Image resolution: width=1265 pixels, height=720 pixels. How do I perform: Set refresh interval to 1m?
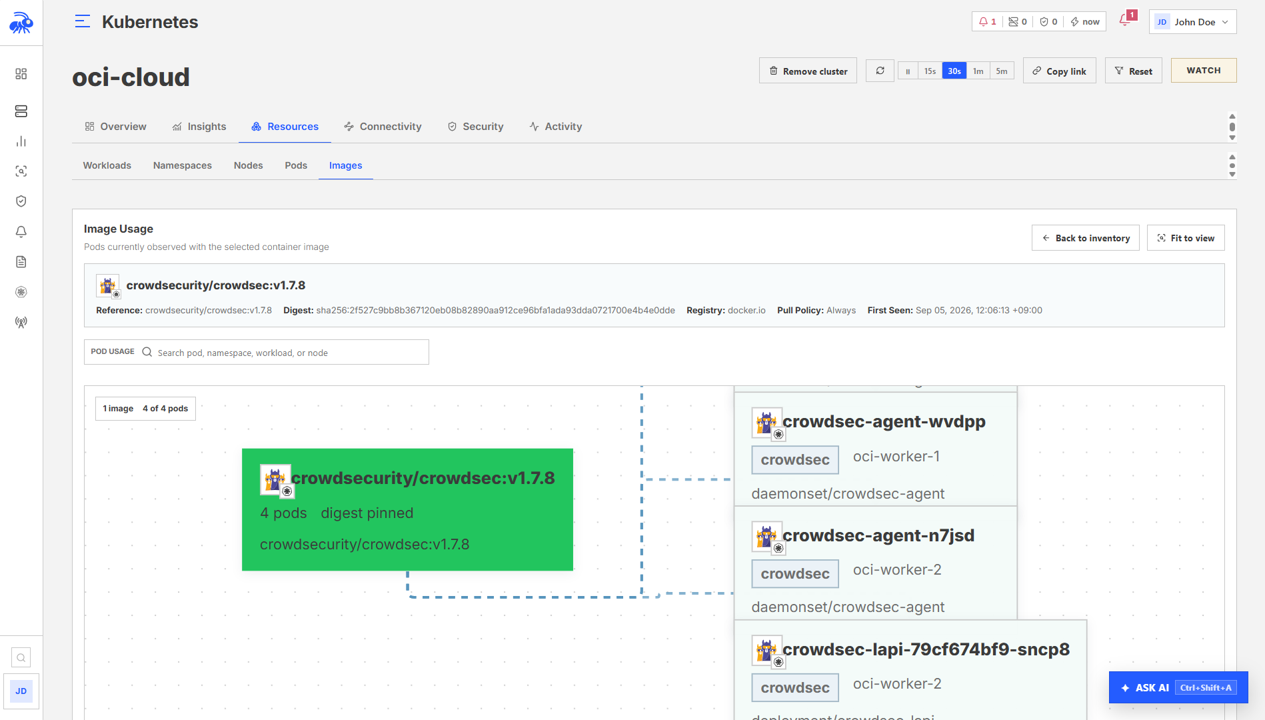point(978,71)
